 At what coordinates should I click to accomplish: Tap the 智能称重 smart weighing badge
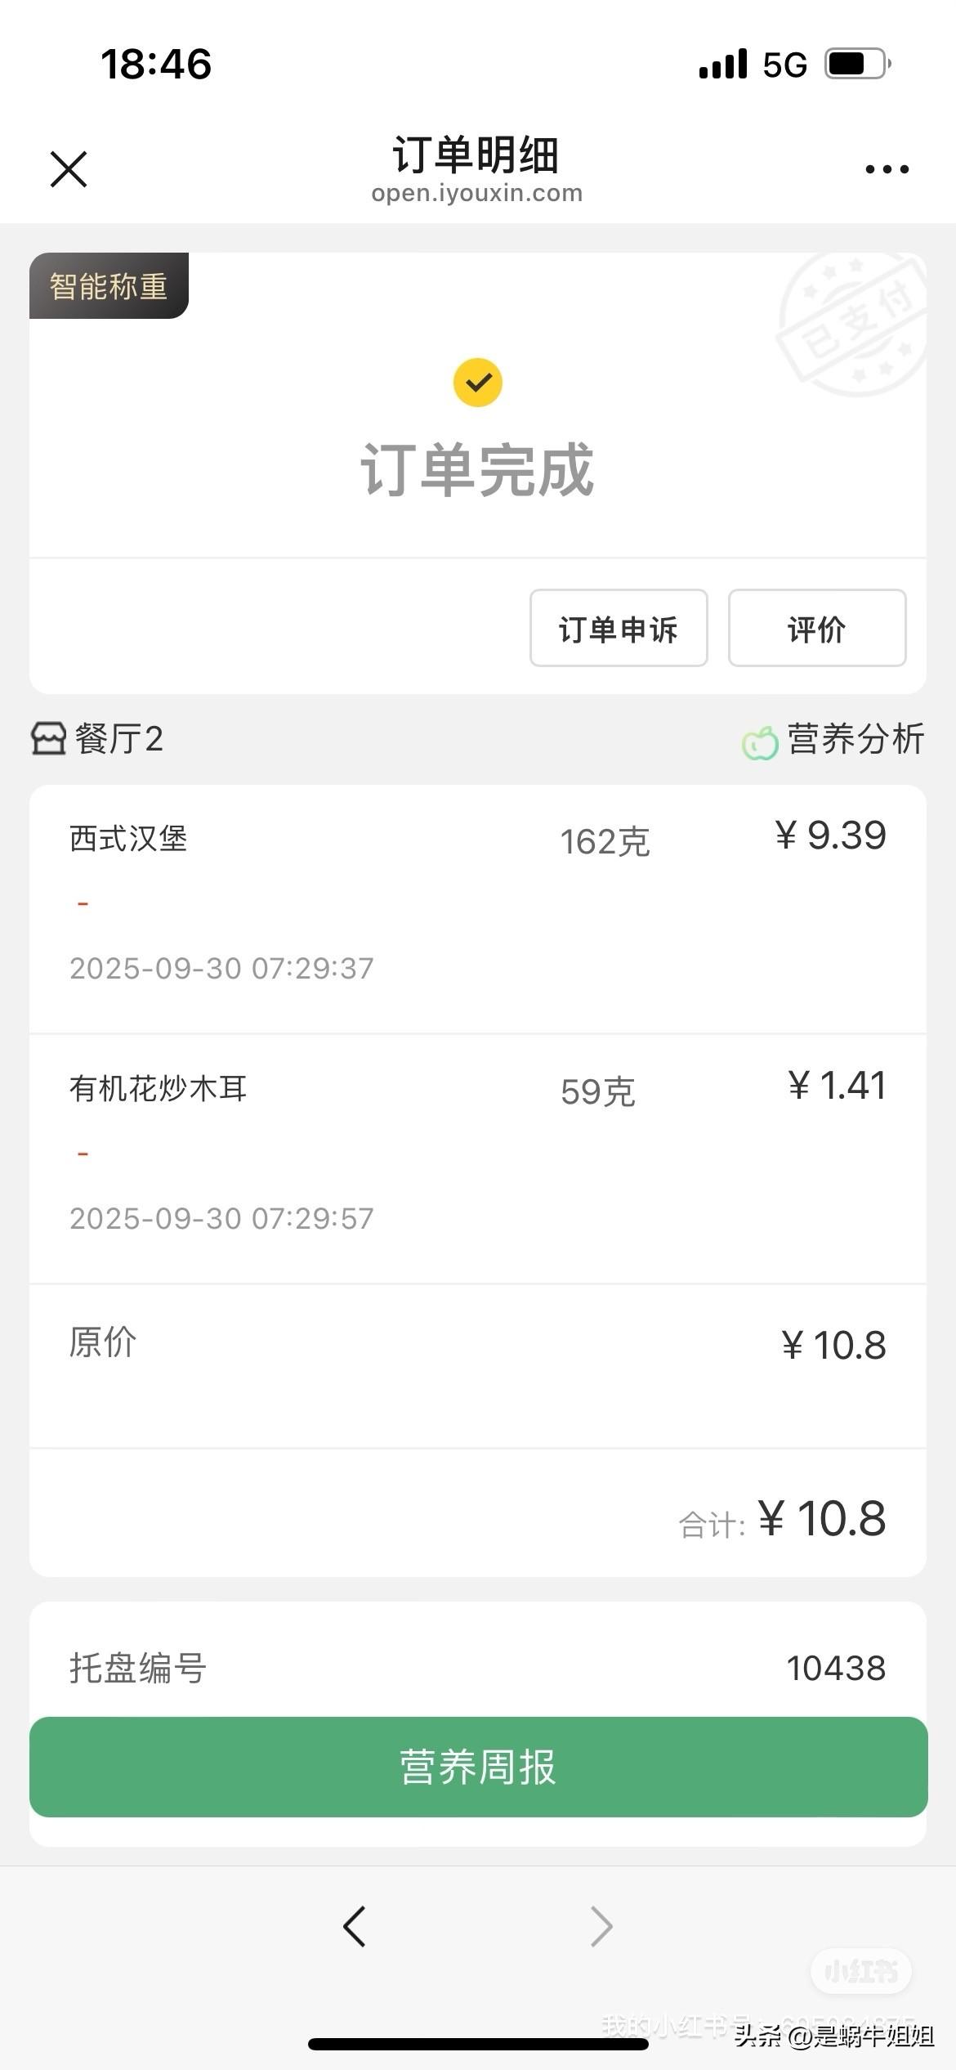click(x=109, y=285)
